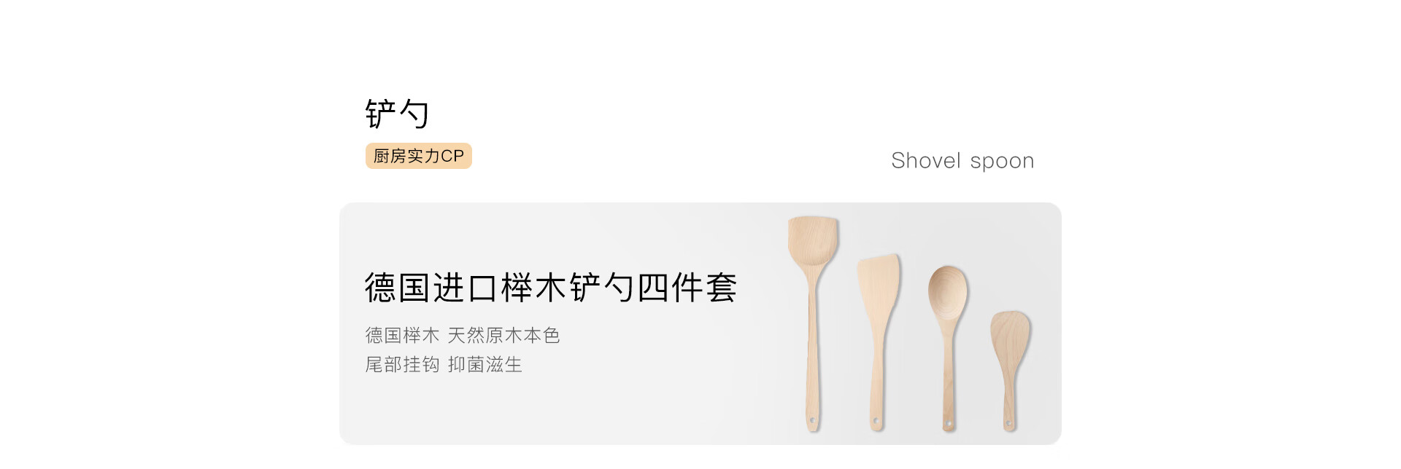
Task: Click the Shovel spoon English label
Action: [962, 160]
